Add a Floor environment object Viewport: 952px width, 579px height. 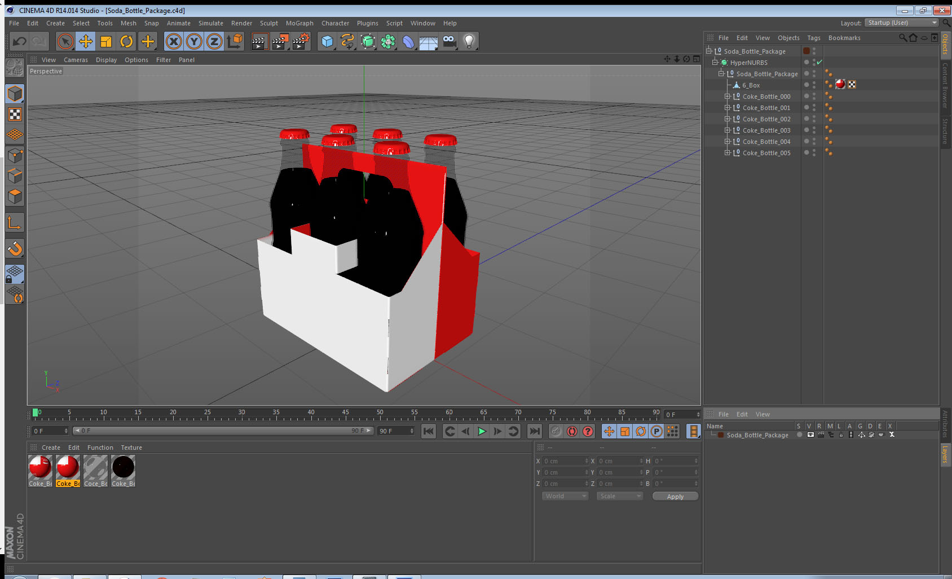click(429, 41)
